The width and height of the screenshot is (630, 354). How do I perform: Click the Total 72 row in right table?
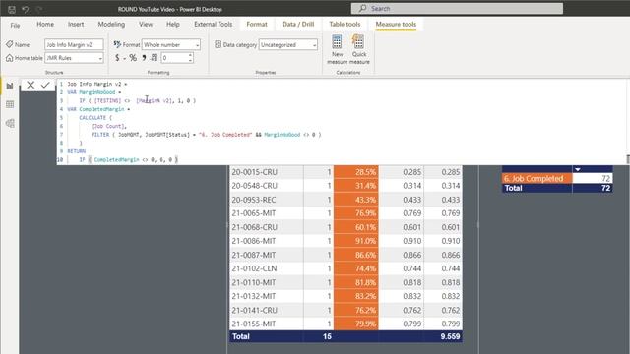557,188
